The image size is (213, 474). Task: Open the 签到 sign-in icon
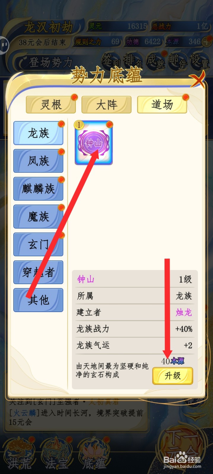[x=111, y=60]
